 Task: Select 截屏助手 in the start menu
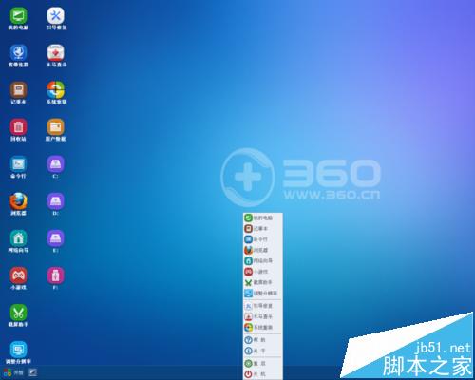tap(262, 282)
